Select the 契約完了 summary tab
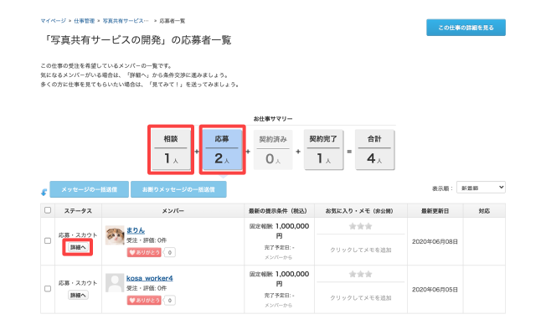 [322, 147]
